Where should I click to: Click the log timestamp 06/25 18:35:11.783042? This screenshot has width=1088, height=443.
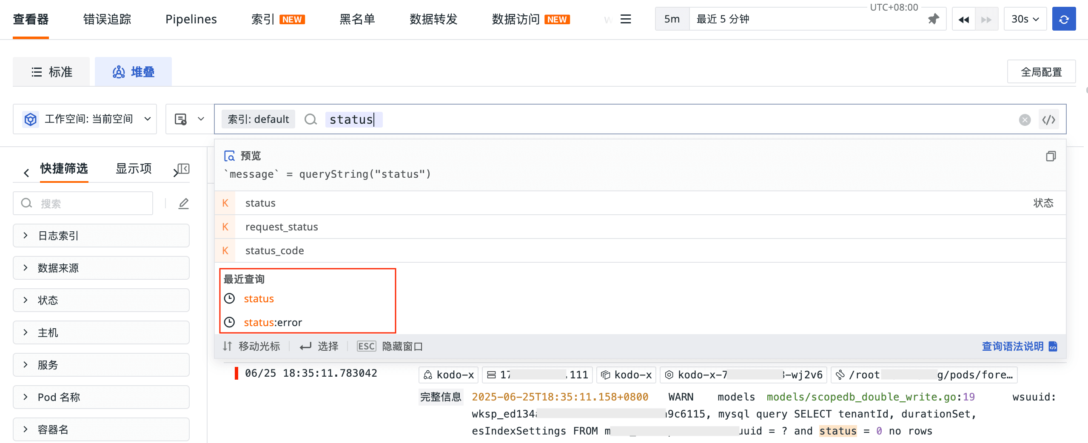[x=311, y=373]
